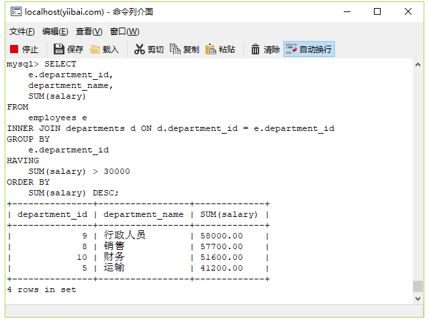Click the 运输 department name cell
This screenshot has height=321, width=429.
click(x=114, y=267)
